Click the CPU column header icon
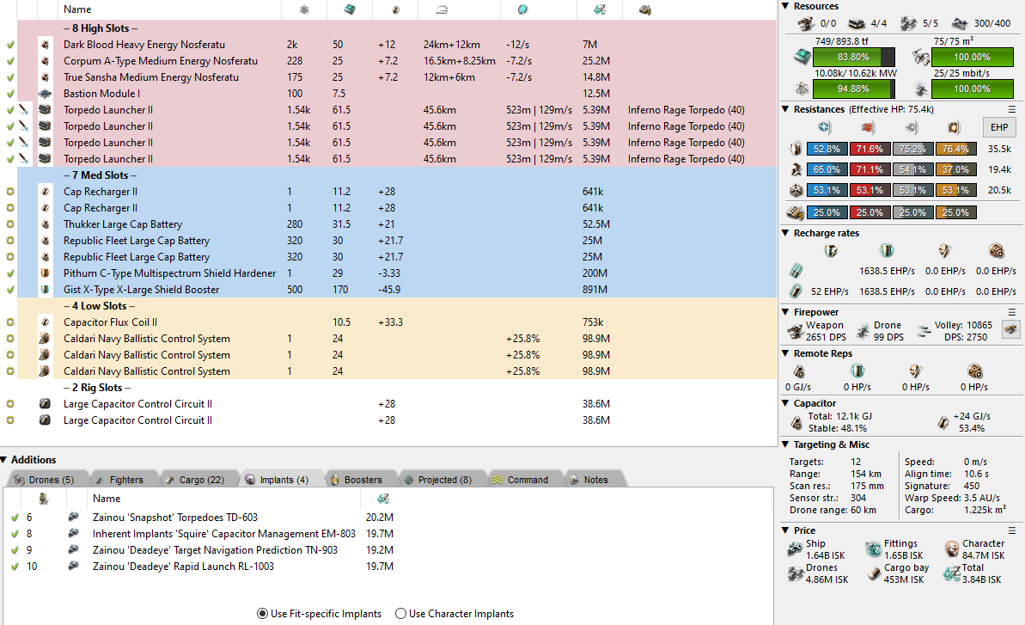 pos(350,9)
